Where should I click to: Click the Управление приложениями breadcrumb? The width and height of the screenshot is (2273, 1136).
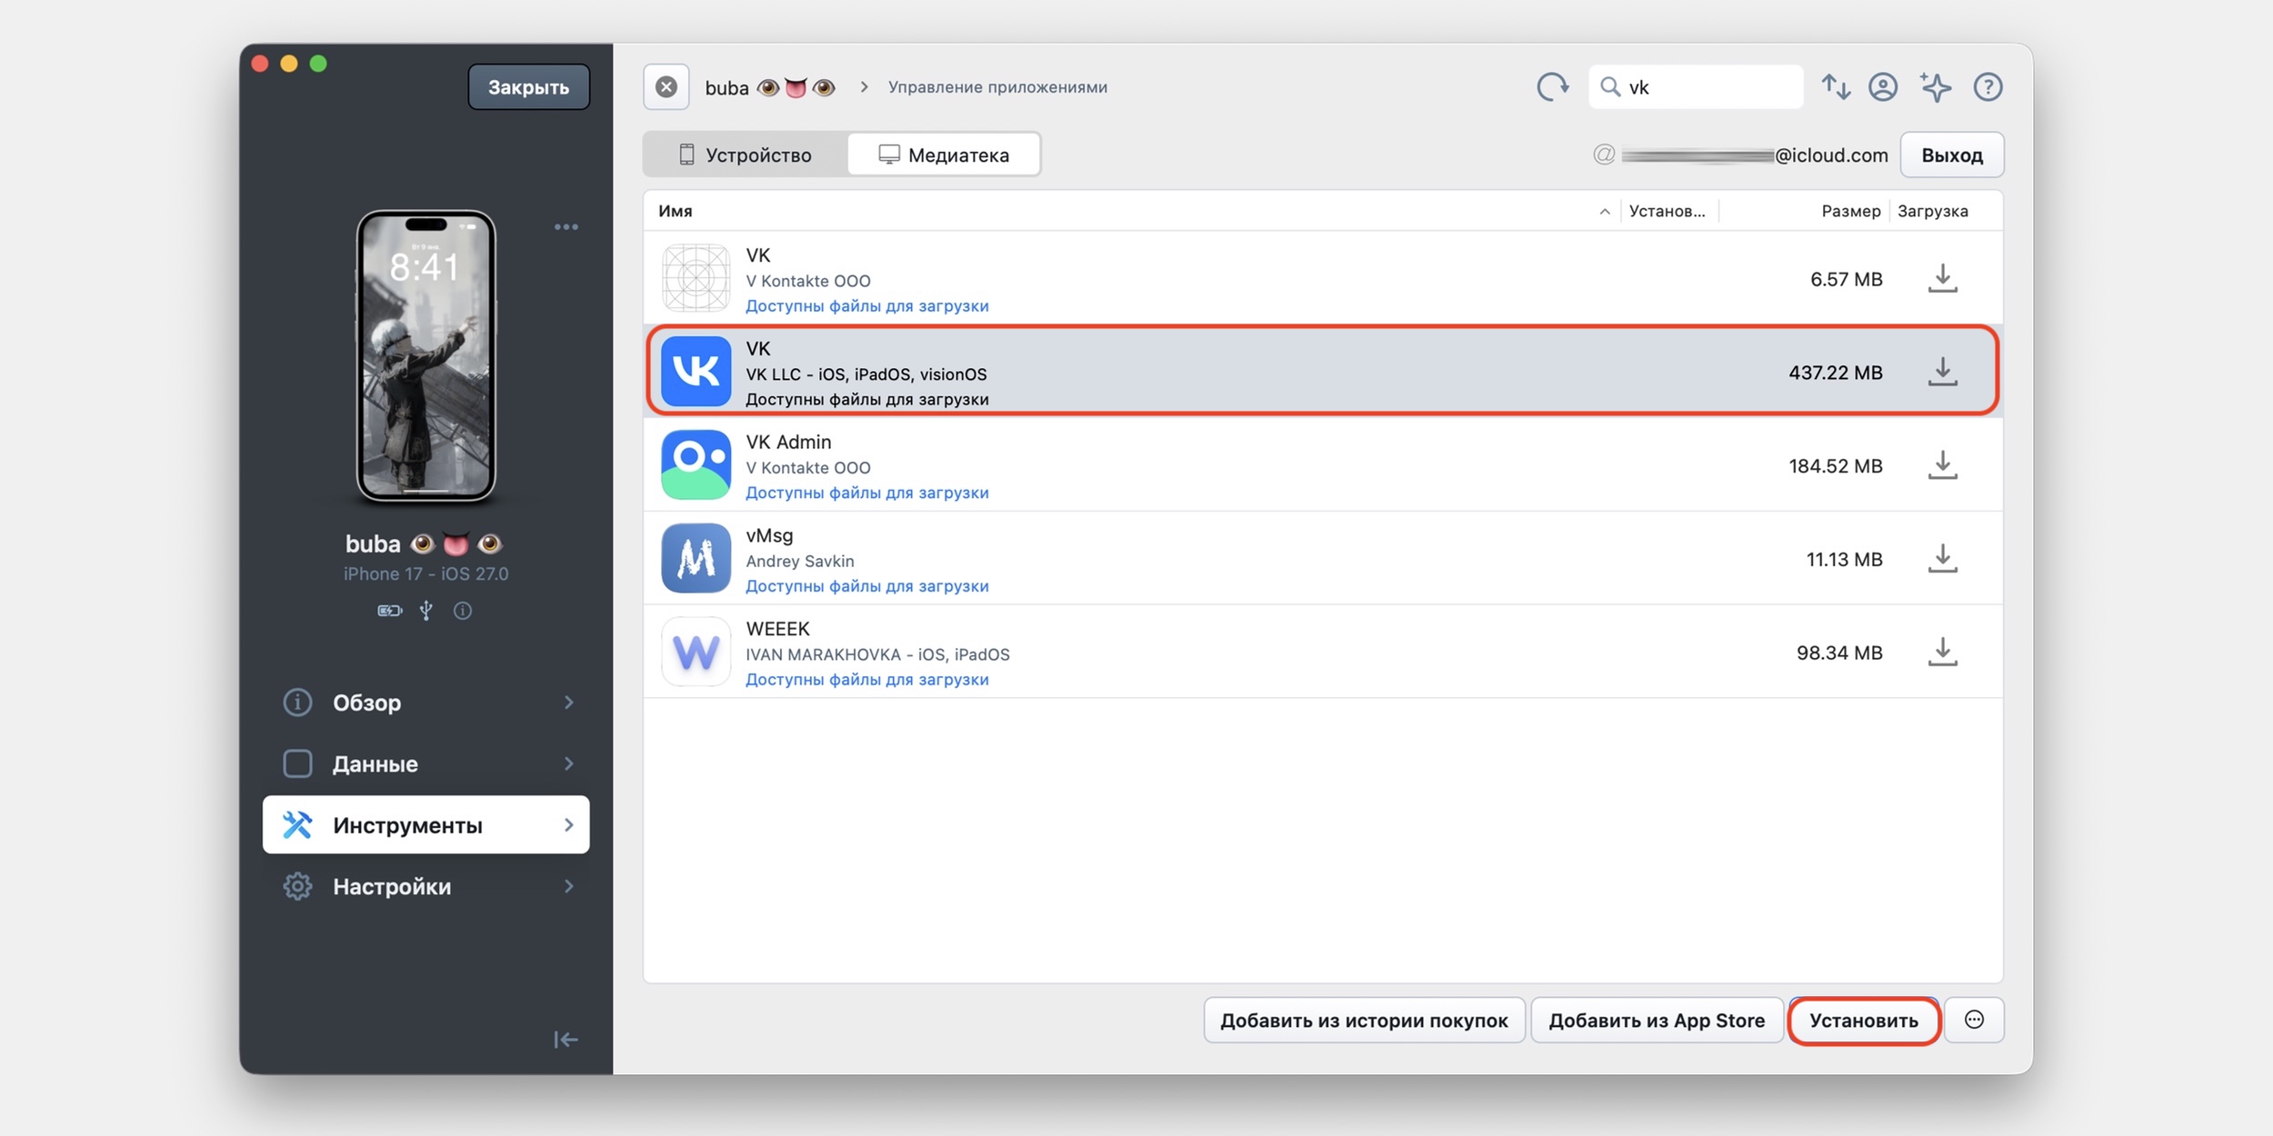point(997,87)
